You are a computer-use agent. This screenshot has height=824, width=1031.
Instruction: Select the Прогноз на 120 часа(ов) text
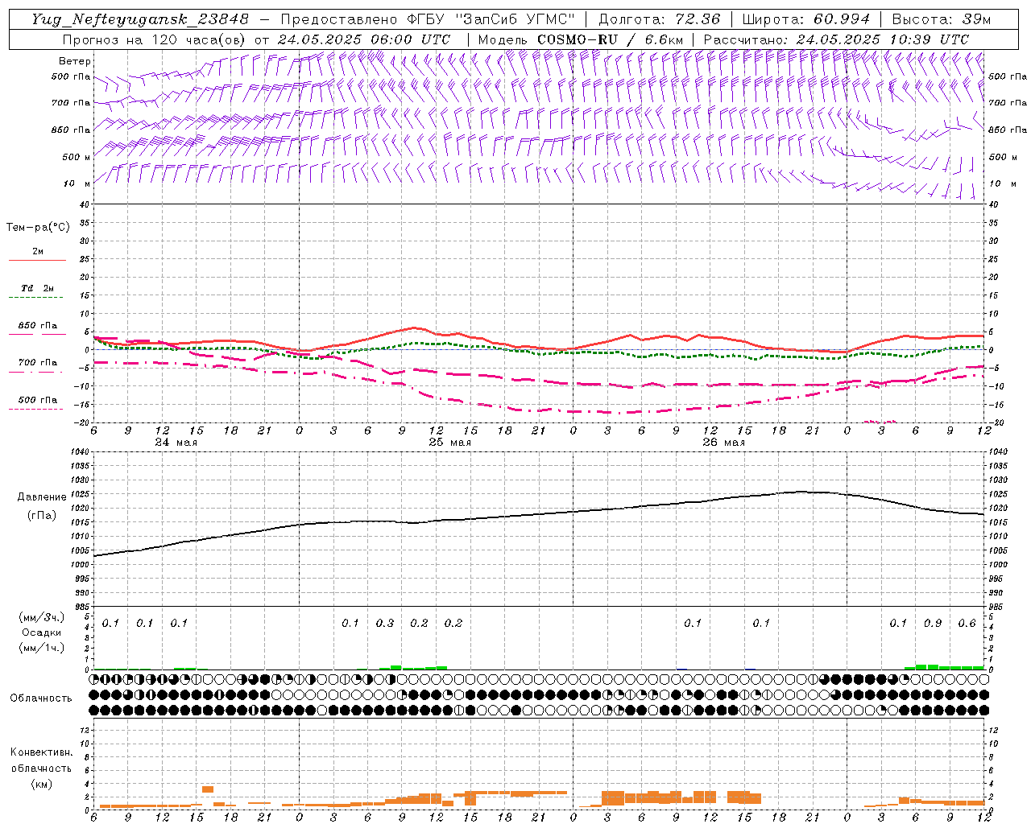pyautogui.click(x=155, y=39)
